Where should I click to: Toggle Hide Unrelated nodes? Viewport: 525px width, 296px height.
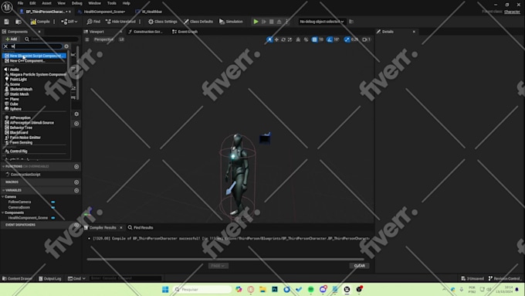click(x=120, y=22)
